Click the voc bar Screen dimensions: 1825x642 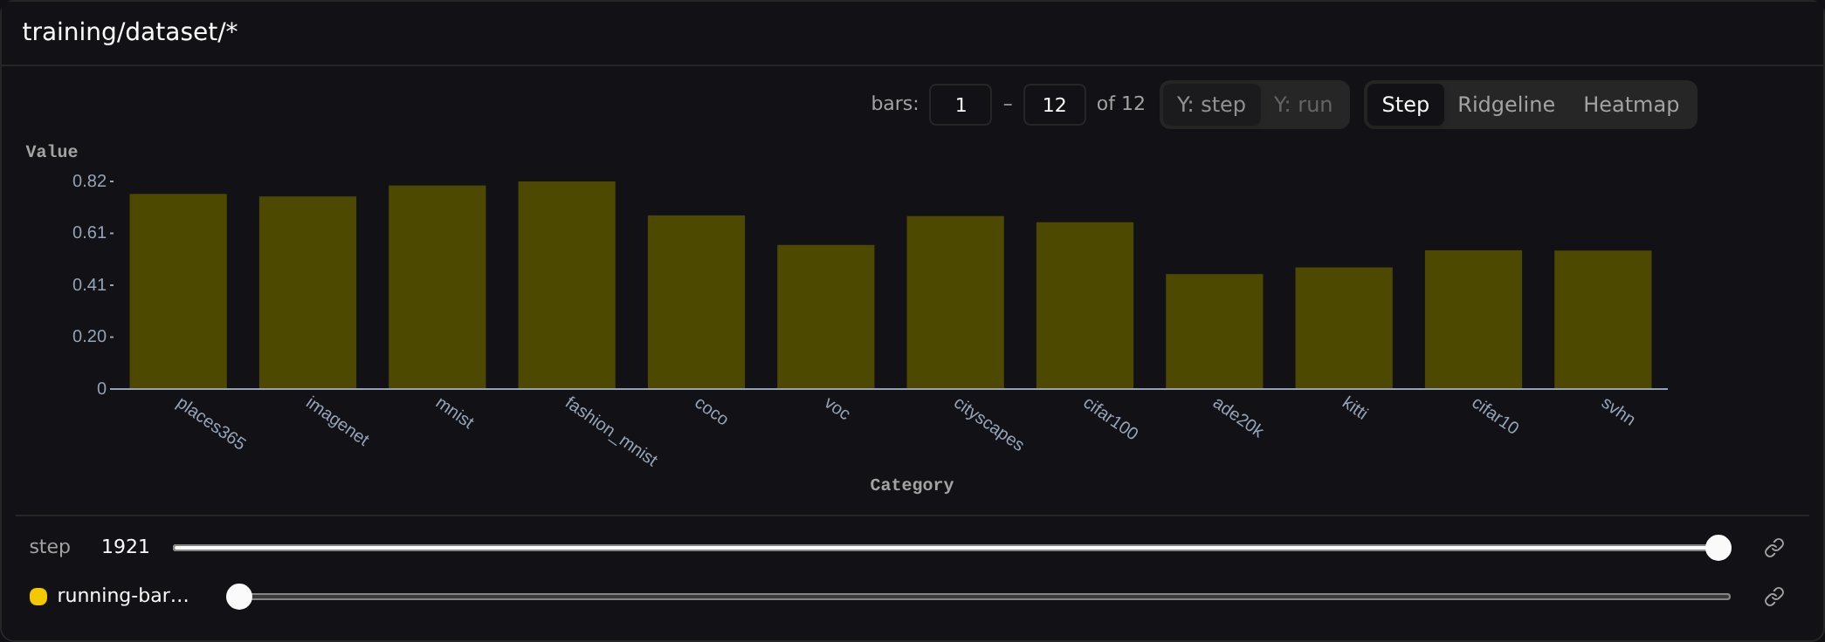point(826,317)
